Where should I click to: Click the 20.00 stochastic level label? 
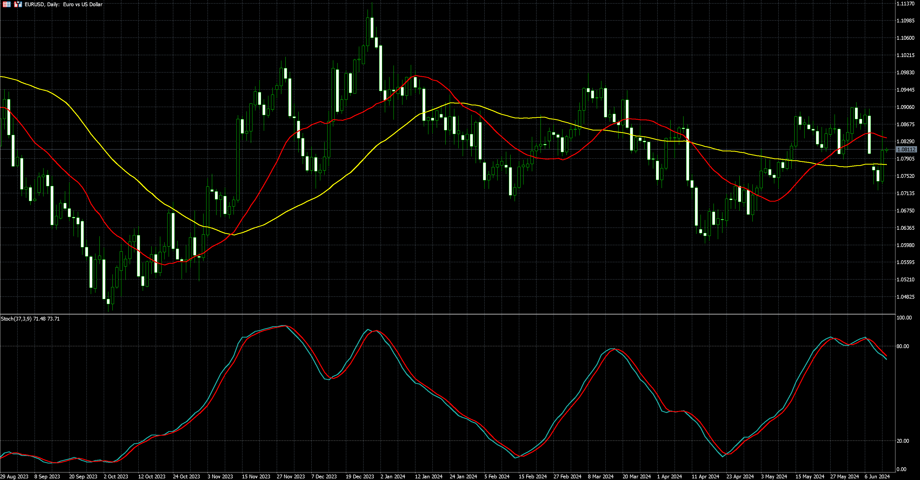coord(903,441)
